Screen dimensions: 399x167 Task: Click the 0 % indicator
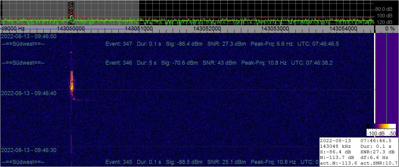(390, 29)
